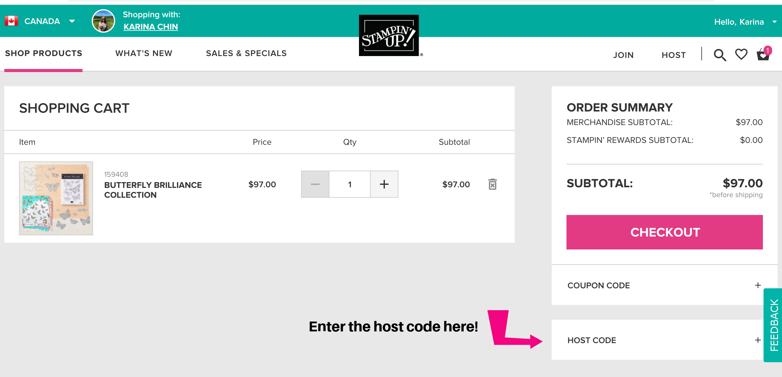Click the quantity input field

coord(349,184)
